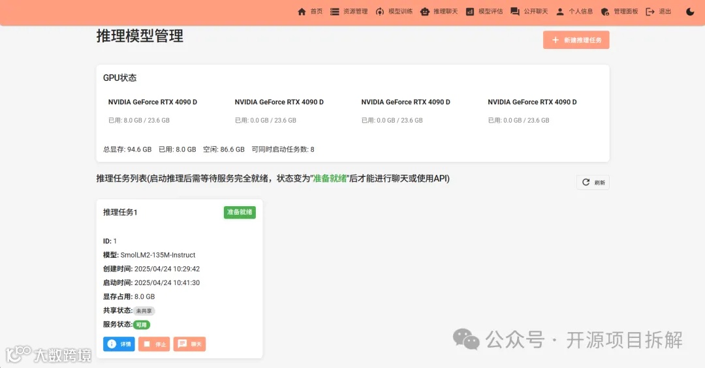Click the admin shield icon for 管理面板
This screenshot has width=705, height=368.
click(605, 12)
